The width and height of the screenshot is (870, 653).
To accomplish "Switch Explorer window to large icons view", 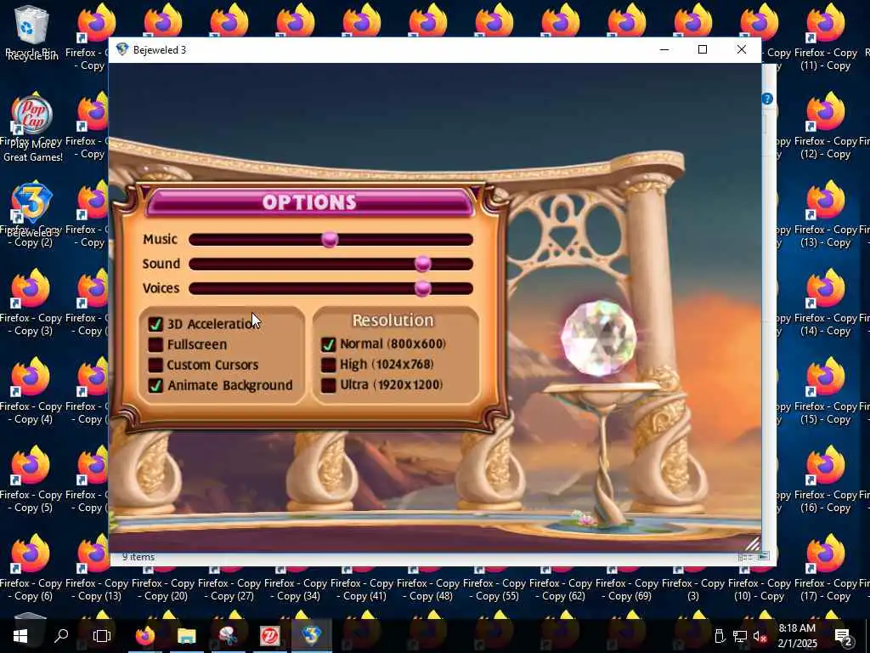I will [x=764, y=556].
